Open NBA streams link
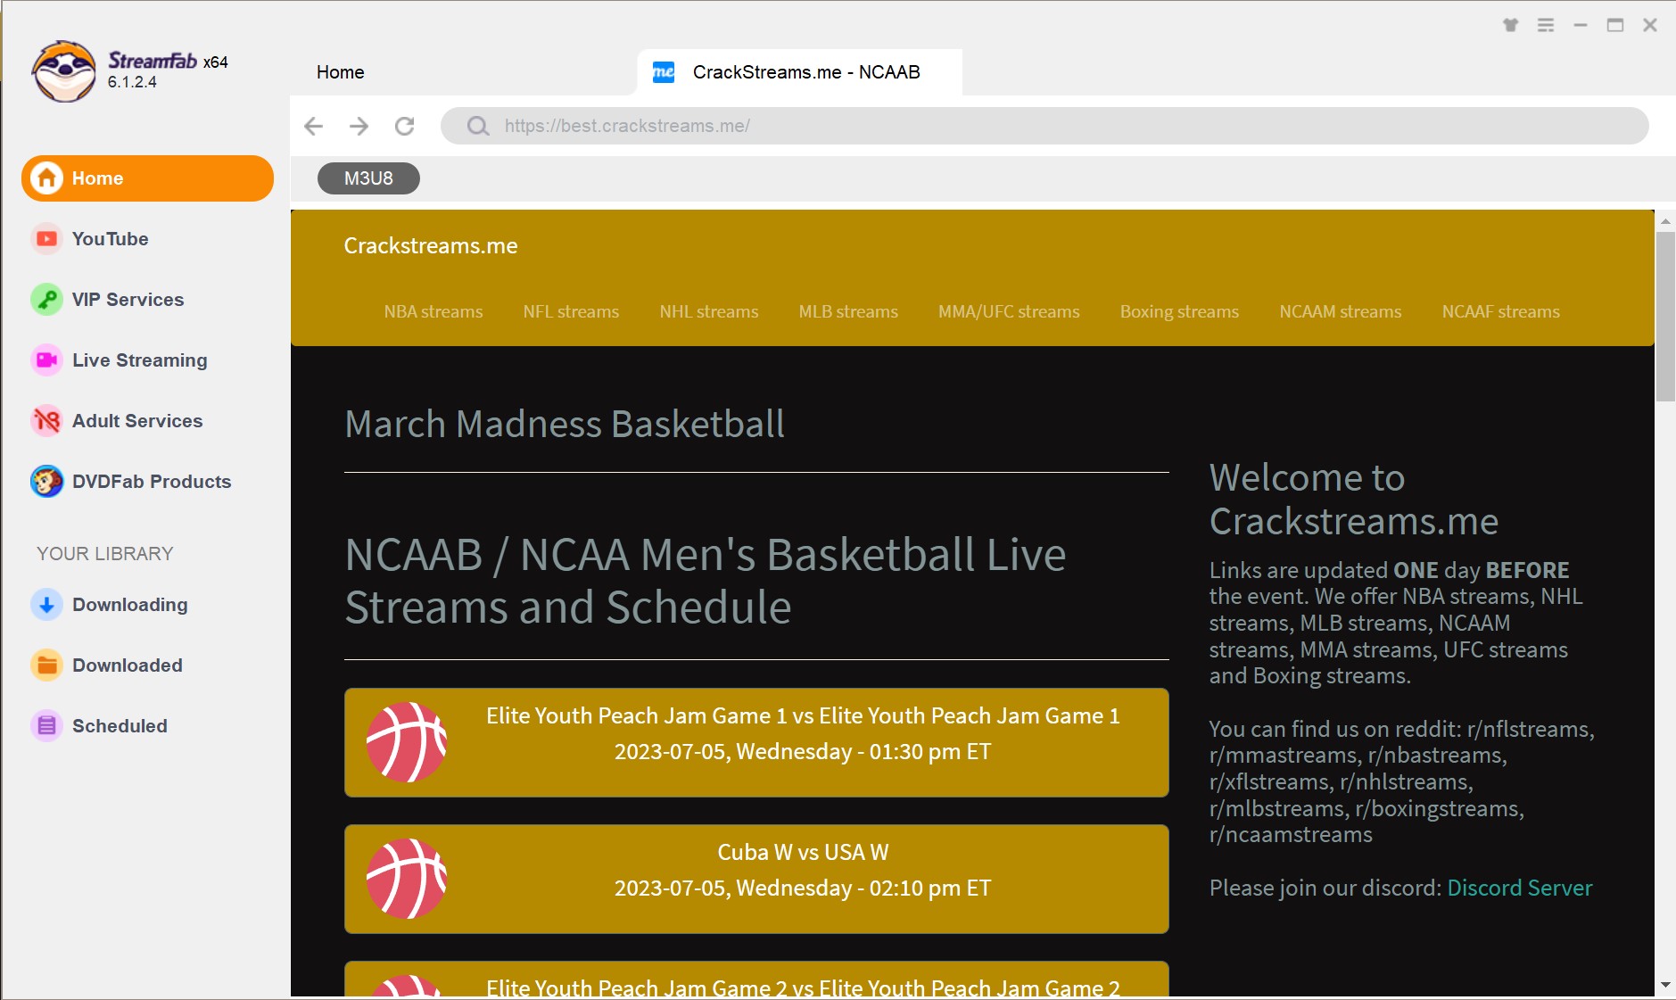 click(433, 311)
